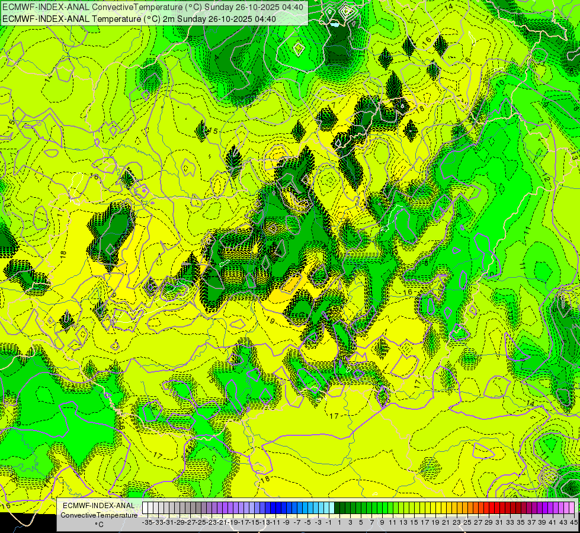Click the 21 value on the legend
This screenshot has height=533, width=580.
446,522
